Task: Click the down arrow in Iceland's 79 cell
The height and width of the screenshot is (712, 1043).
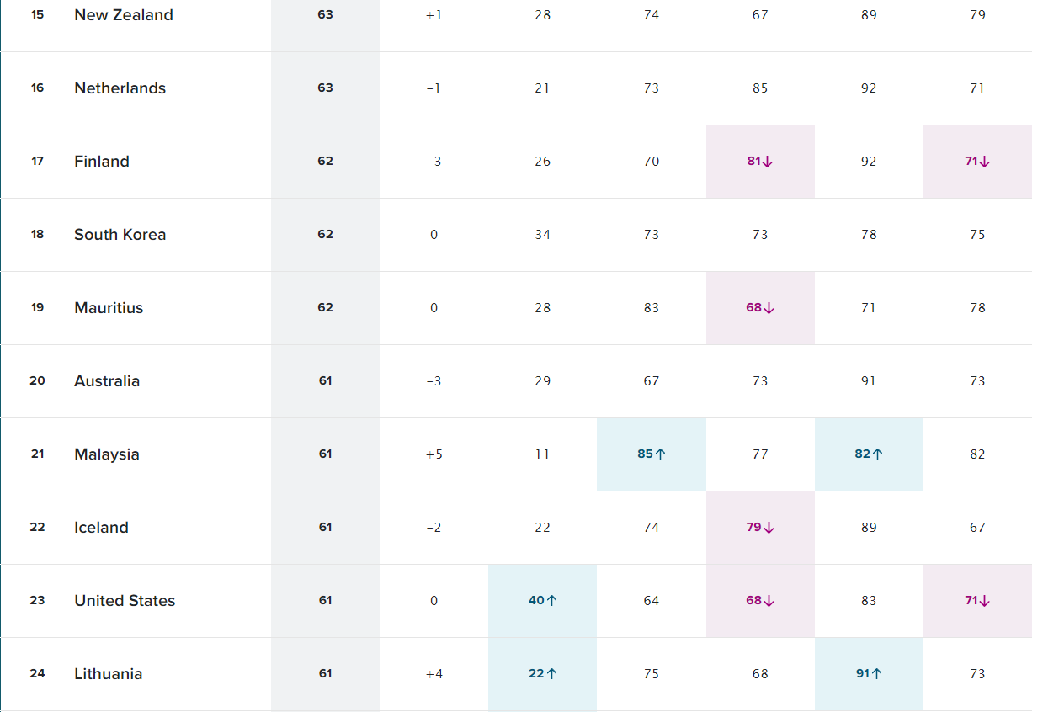Action: point(769,528)
